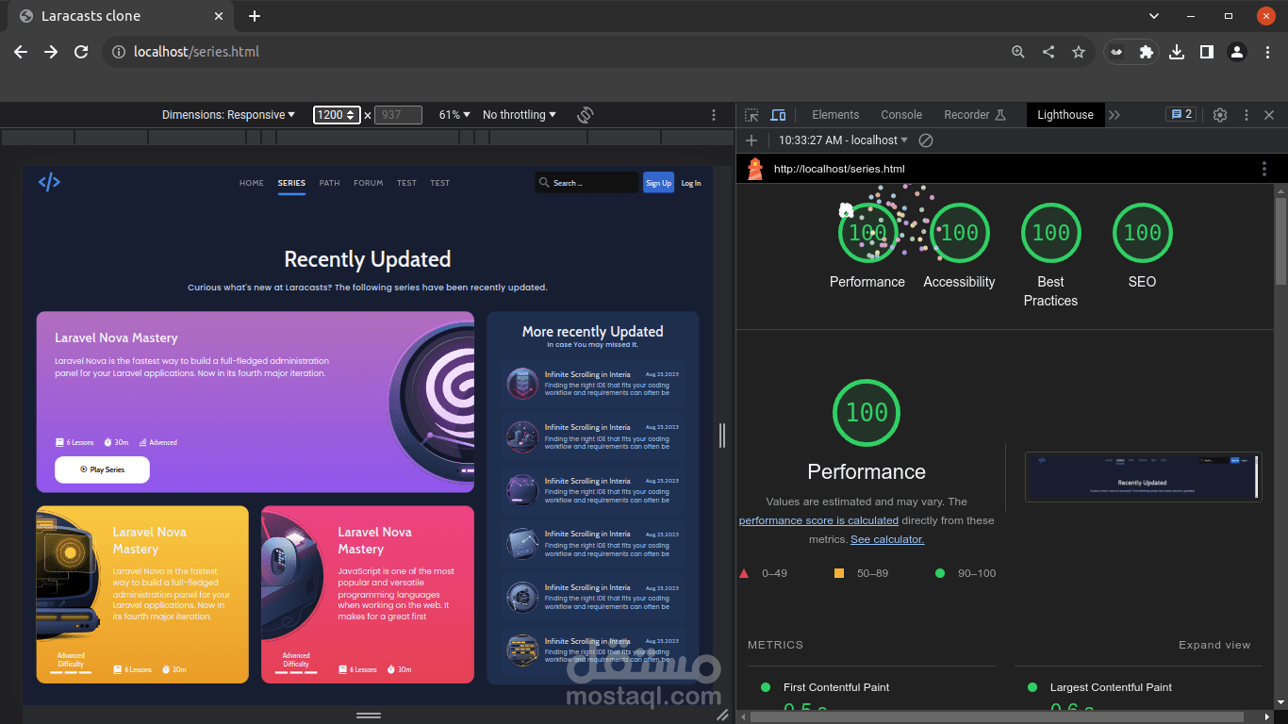The image size is (1288, 724).
Task: Click the device viewport right resize handle
Action: [722, 435]
